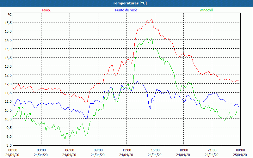Click the '18:00' time axis label
This screenshot has width=253, height=158.
[x=184, y=150]
